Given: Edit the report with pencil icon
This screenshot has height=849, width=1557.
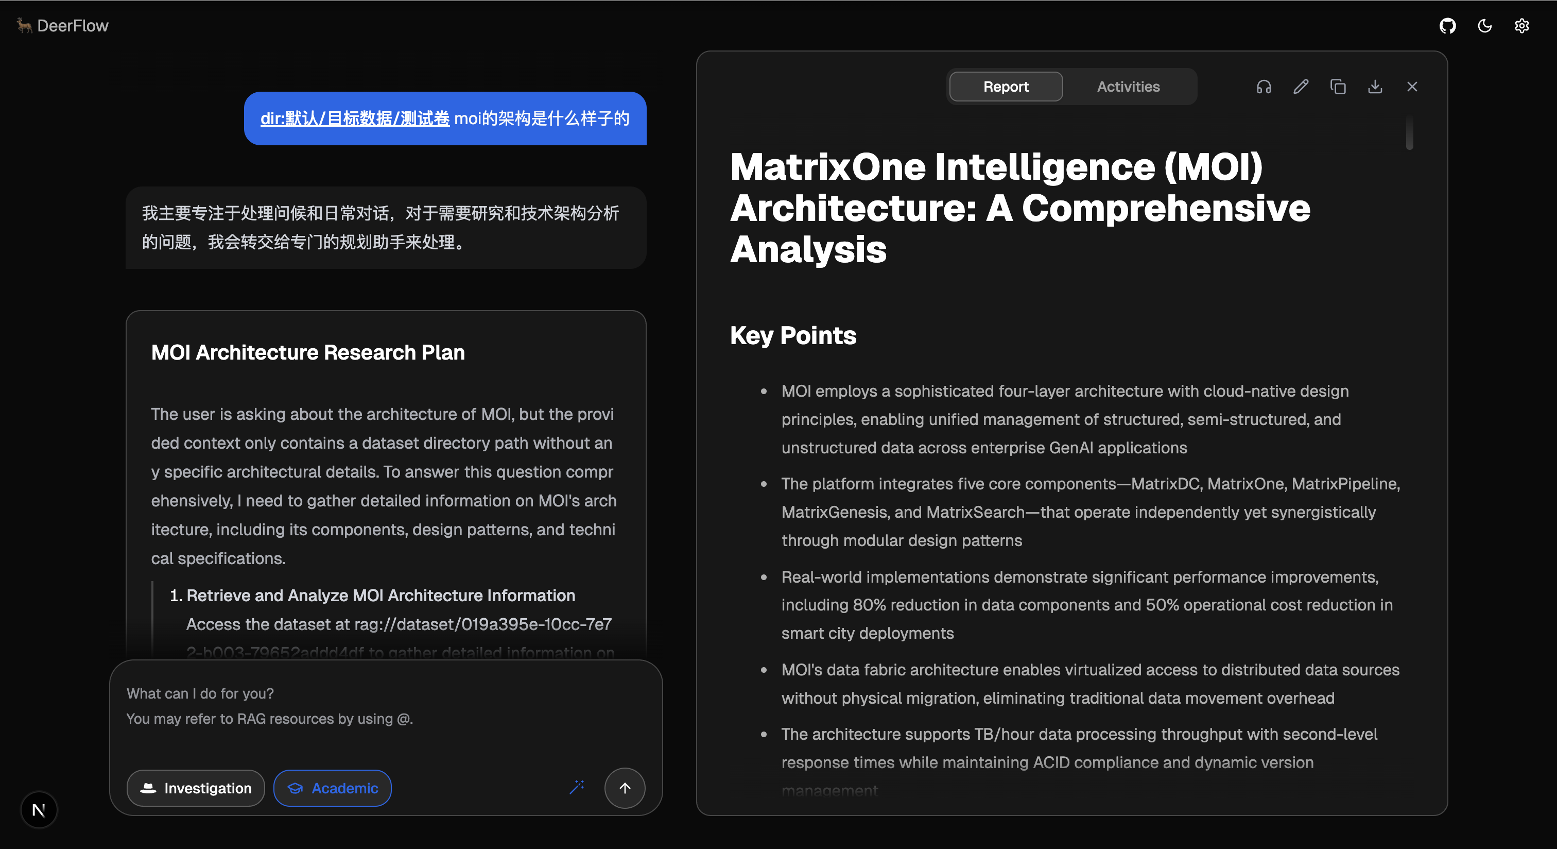Looking at the screenshot, I should (x=1301, y=87).
